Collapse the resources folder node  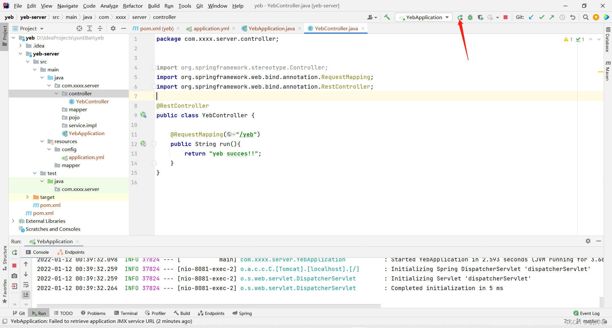[42, 141]
